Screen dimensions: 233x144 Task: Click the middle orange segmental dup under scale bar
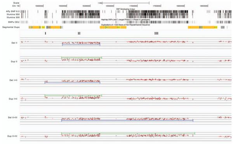(x=113, y=27)
